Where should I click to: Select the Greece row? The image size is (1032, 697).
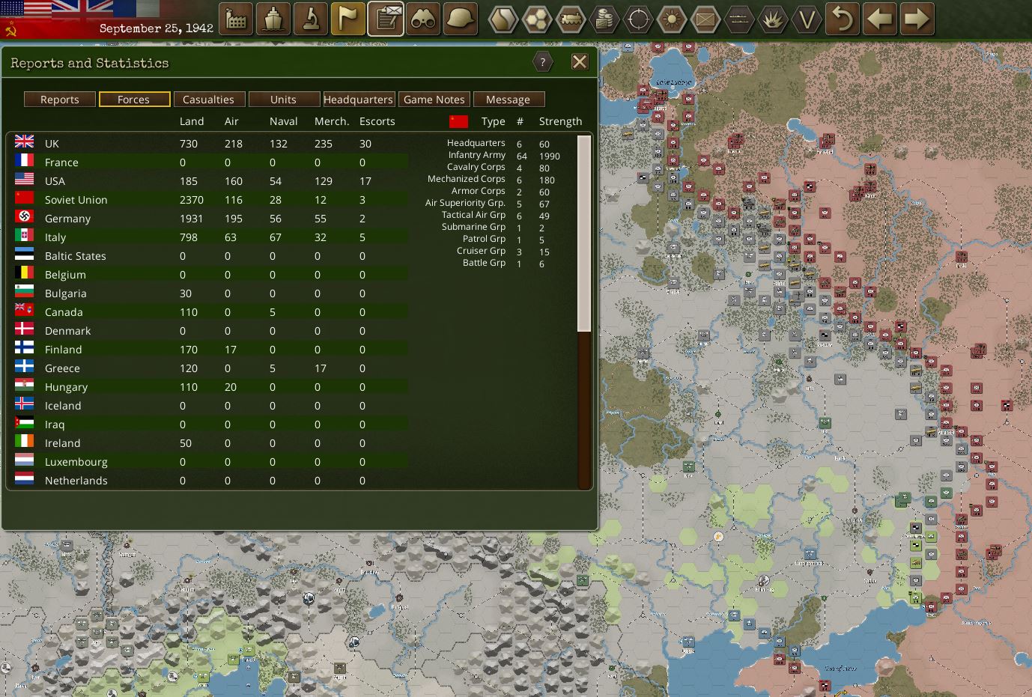pyautogui.click(x=211, y=368)
